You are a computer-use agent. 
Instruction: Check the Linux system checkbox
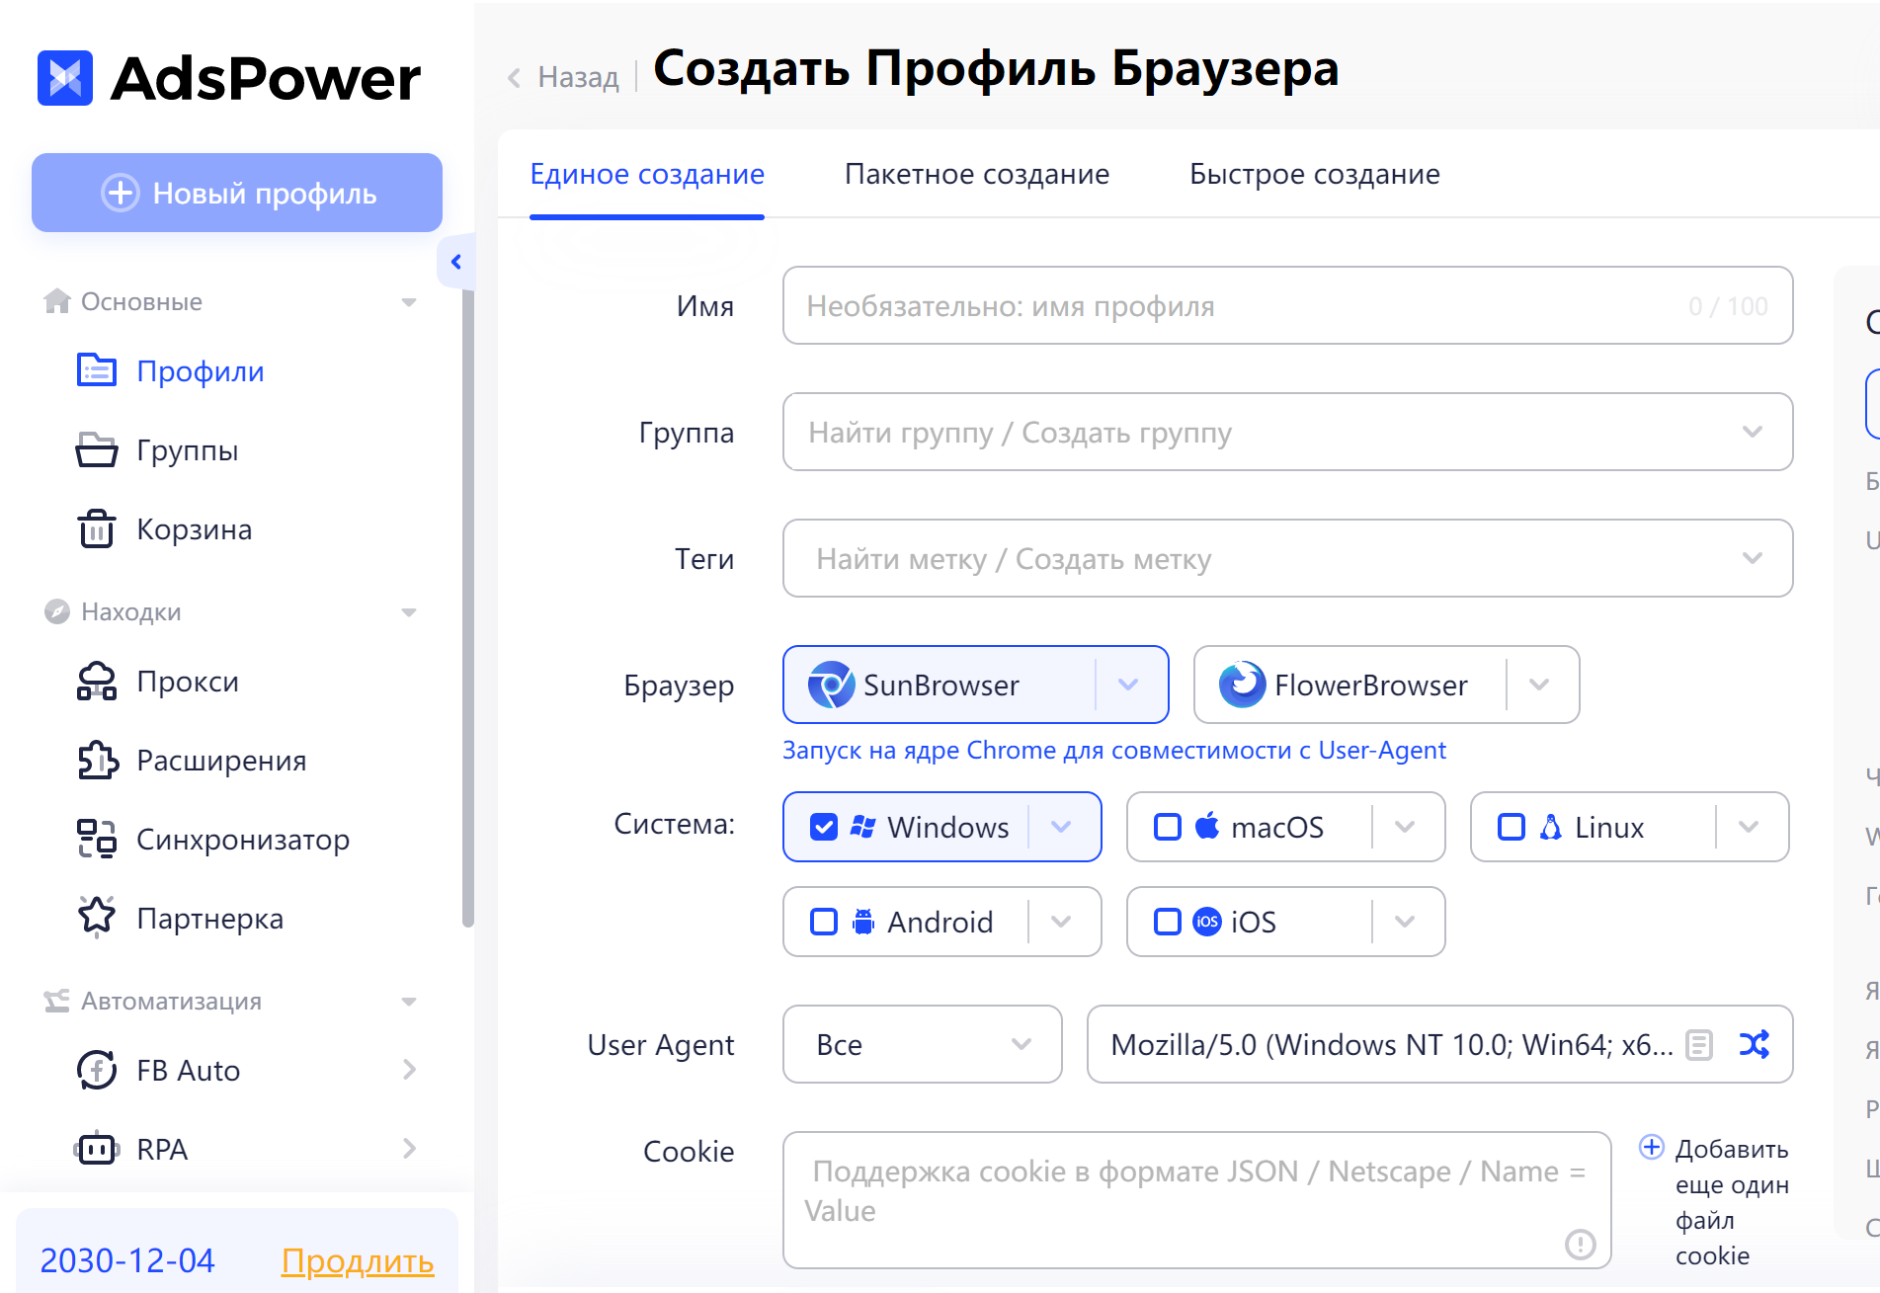[x=1512, y=827]
